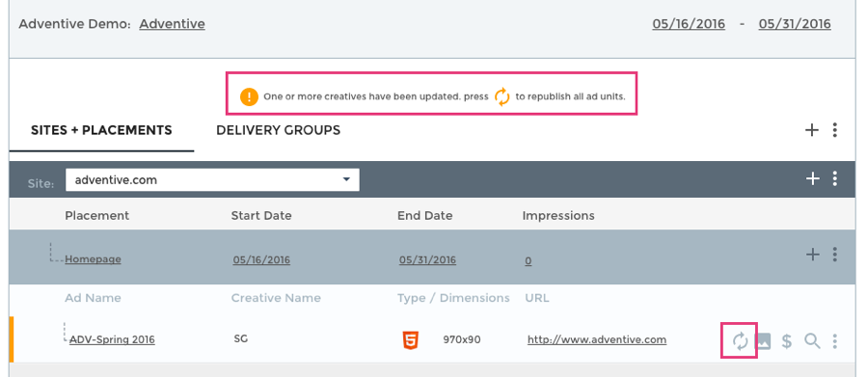Click the plus icon beside the tabs row
Viewport: 867px width, 377px height.
[812, 130]
